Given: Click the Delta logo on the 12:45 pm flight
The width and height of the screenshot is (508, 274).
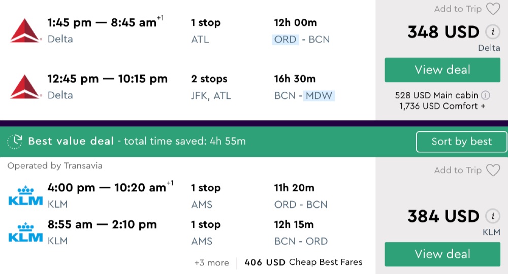Looking at the screenshot, I should pyautogui.click(x=25, y=86).
